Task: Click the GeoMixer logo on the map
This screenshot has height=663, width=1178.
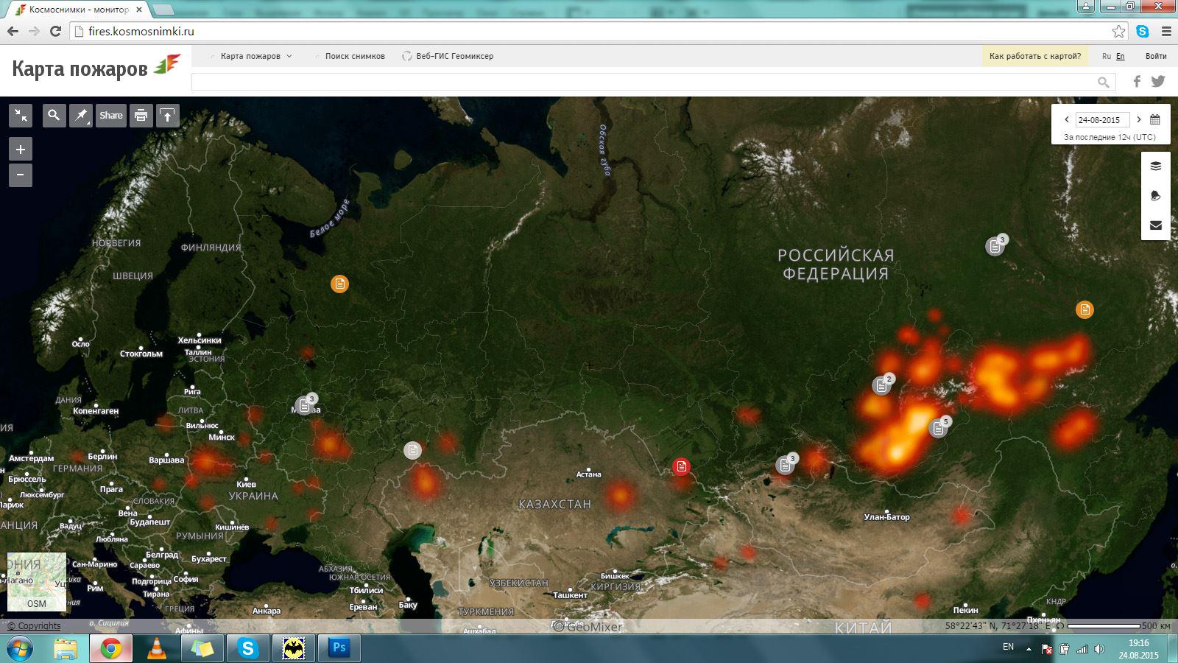Action: click(x=588, y=627)
